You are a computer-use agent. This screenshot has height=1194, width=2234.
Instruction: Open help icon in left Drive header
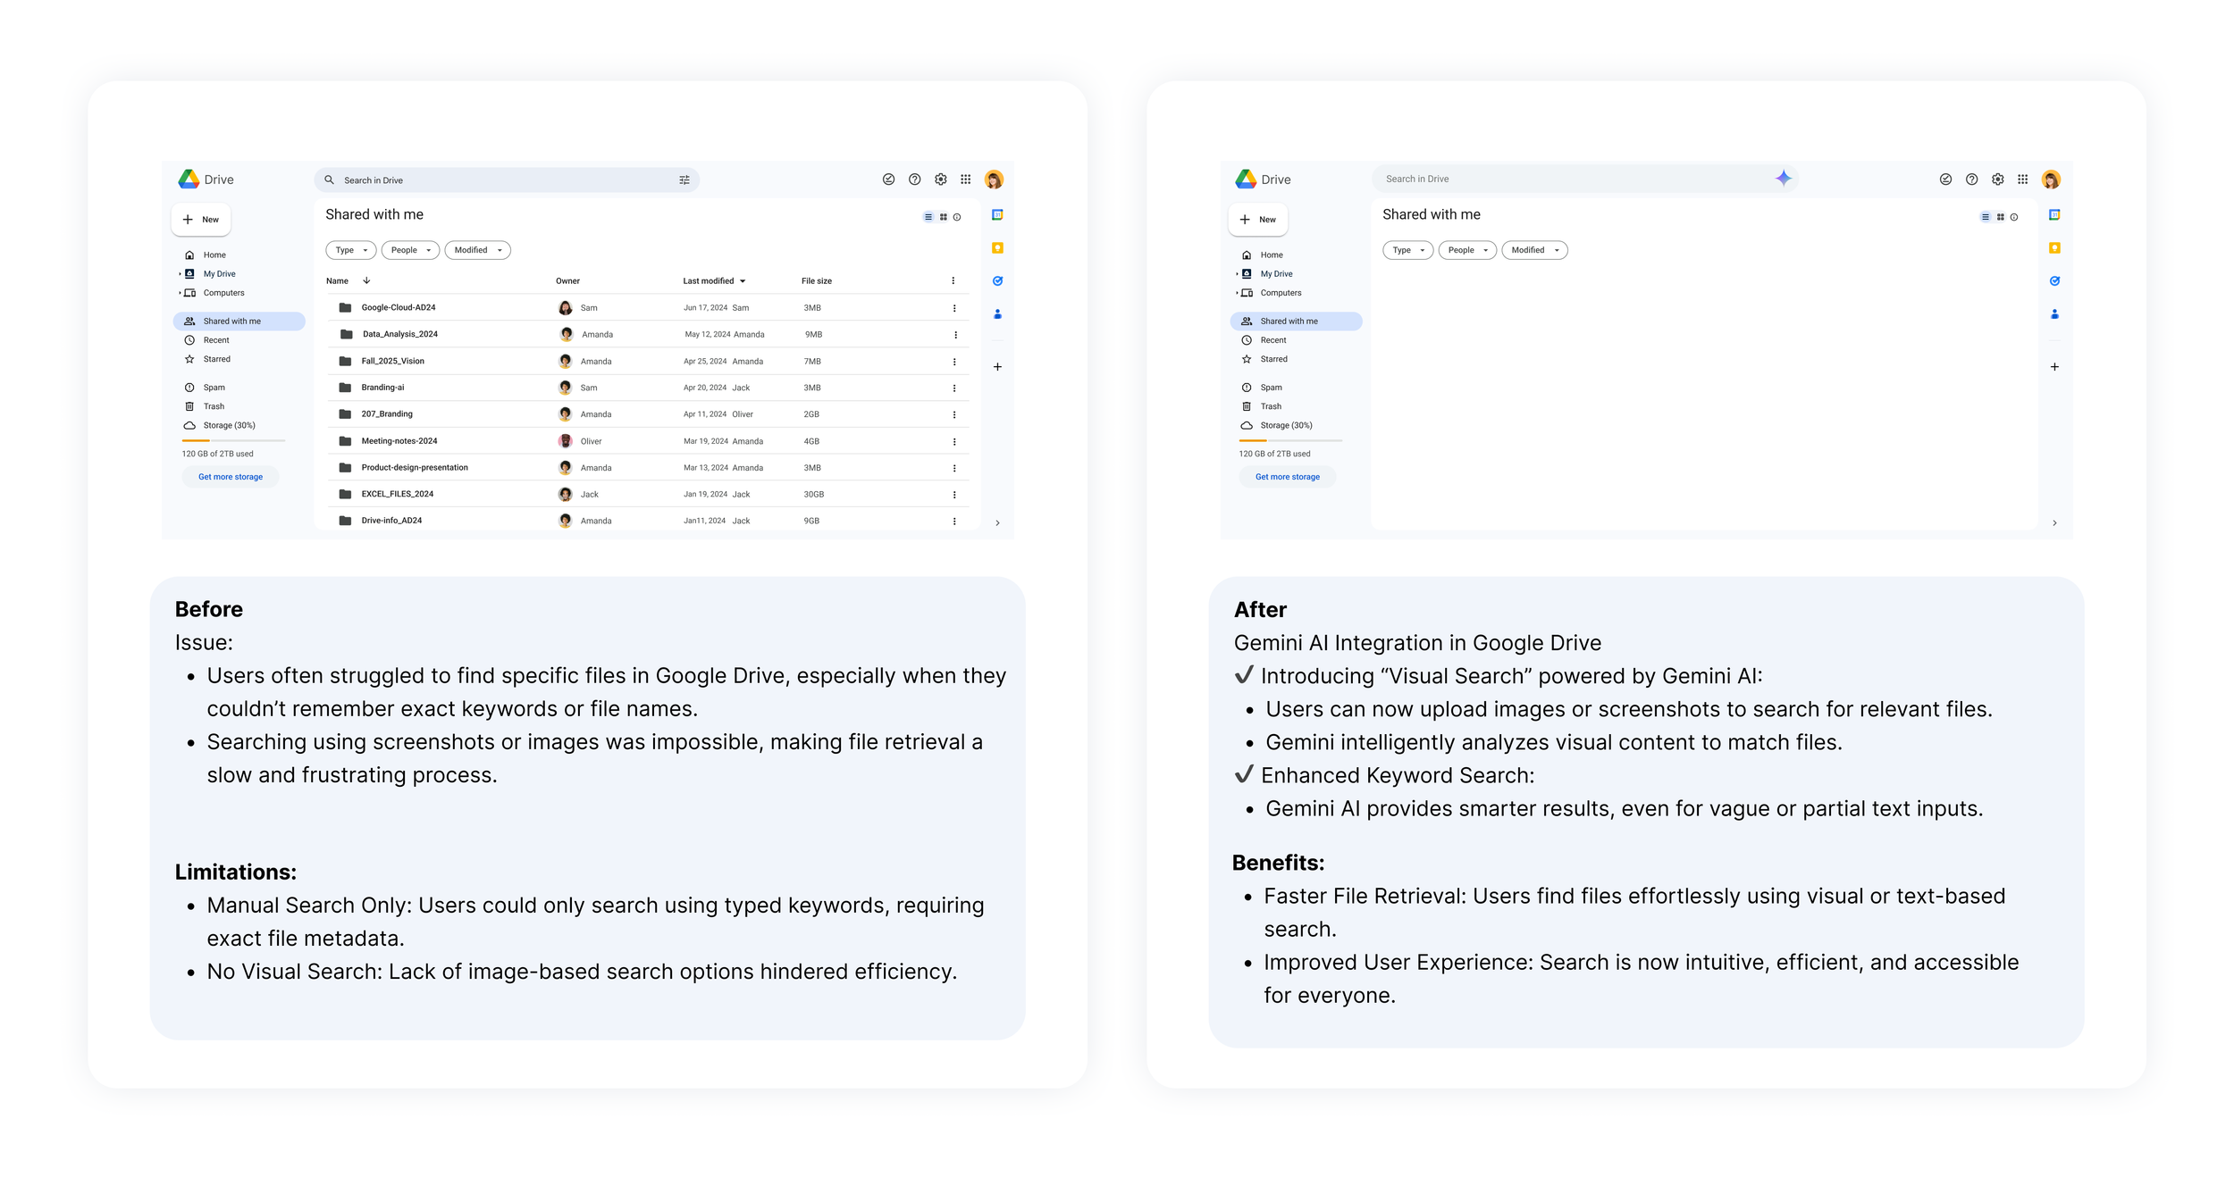(x=914, y=180)
